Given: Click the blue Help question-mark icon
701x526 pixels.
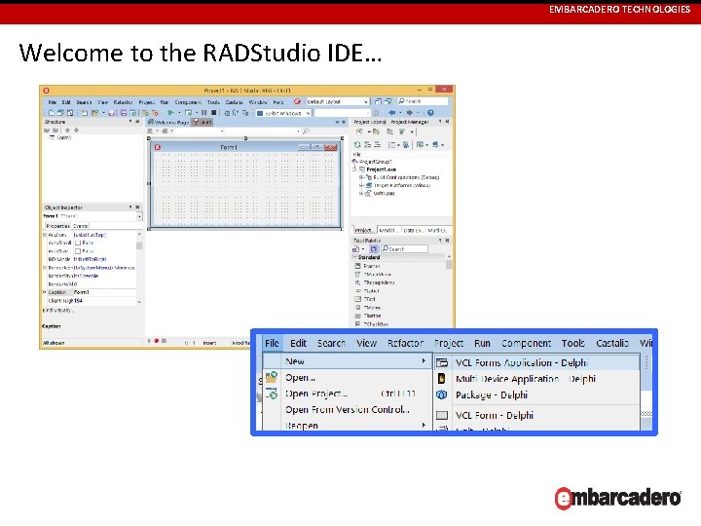Looking at the screenshot, I should (430, 113).
